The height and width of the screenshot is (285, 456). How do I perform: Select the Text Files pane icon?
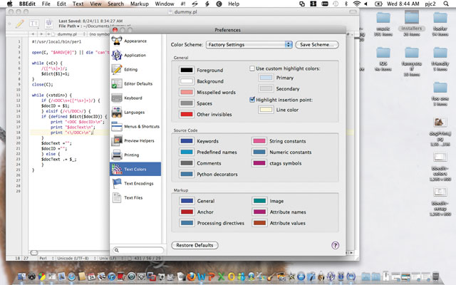(117, 197)
